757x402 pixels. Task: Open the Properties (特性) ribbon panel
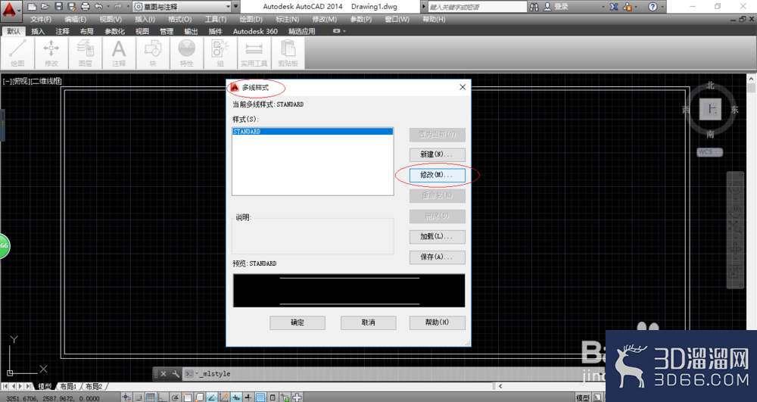pyautogui.click(x=186, y=53)
